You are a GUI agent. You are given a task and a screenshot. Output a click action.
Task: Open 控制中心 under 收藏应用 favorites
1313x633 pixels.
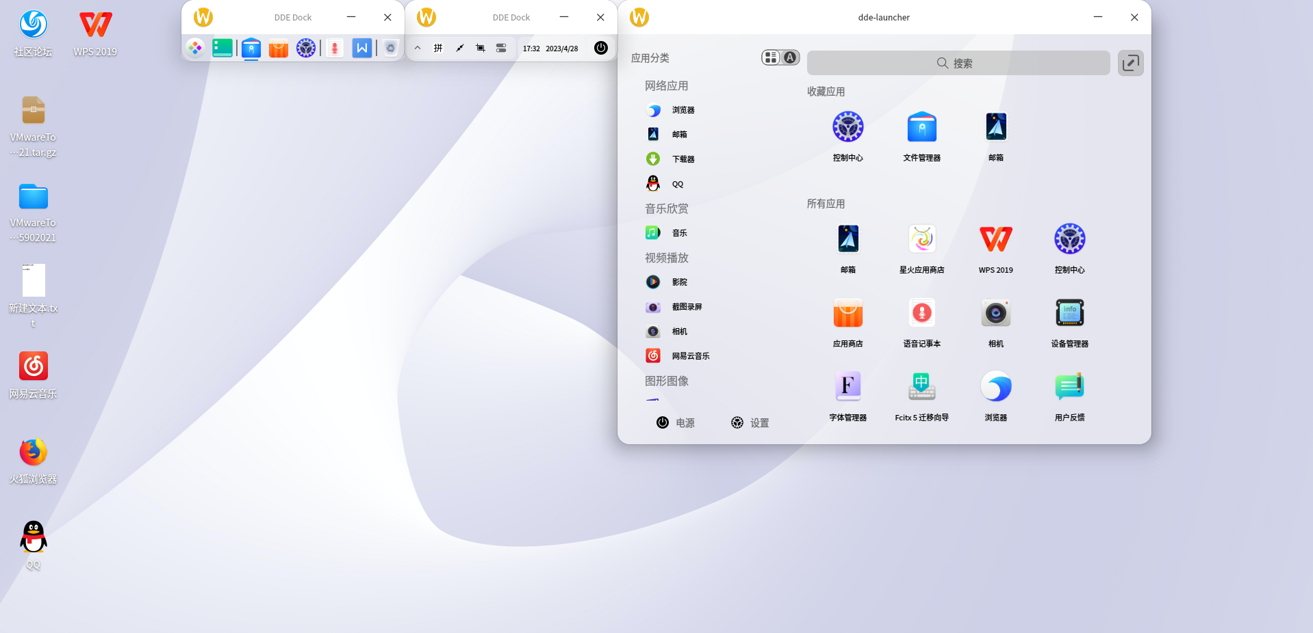[848, 137]
